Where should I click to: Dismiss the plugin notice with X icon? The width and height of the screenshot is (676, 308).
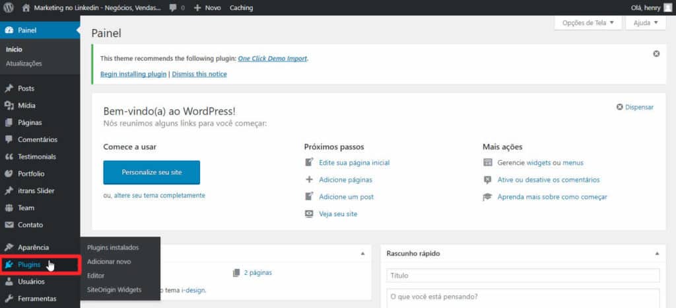click(x=656, y=54)
